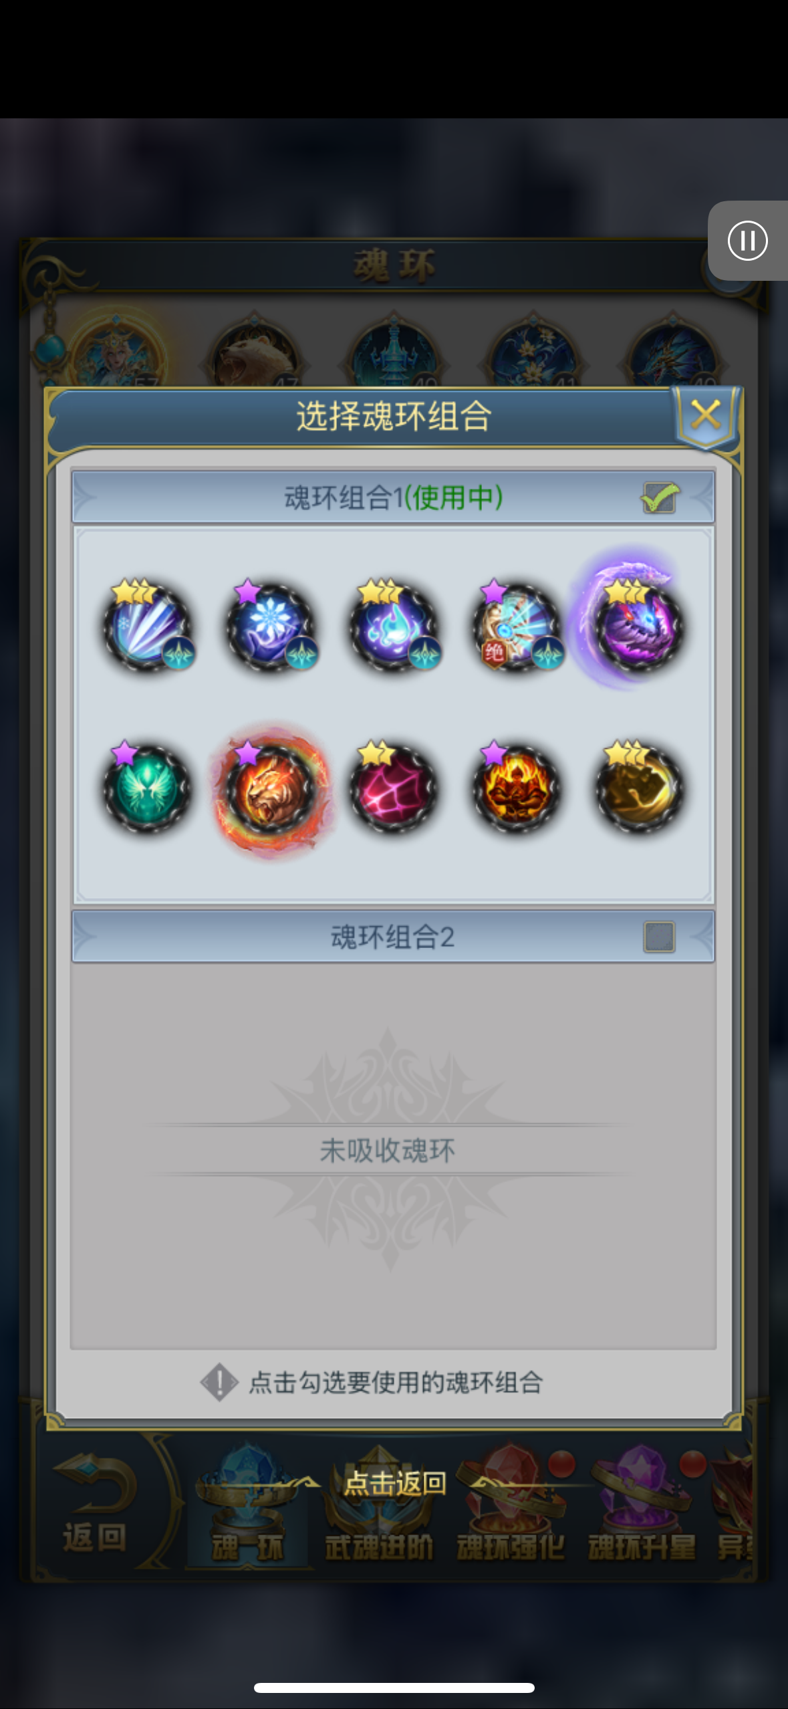Tap the 点击返回 text label
788x1709 pixels.
pyautogui.click(x=394, y=1483)
